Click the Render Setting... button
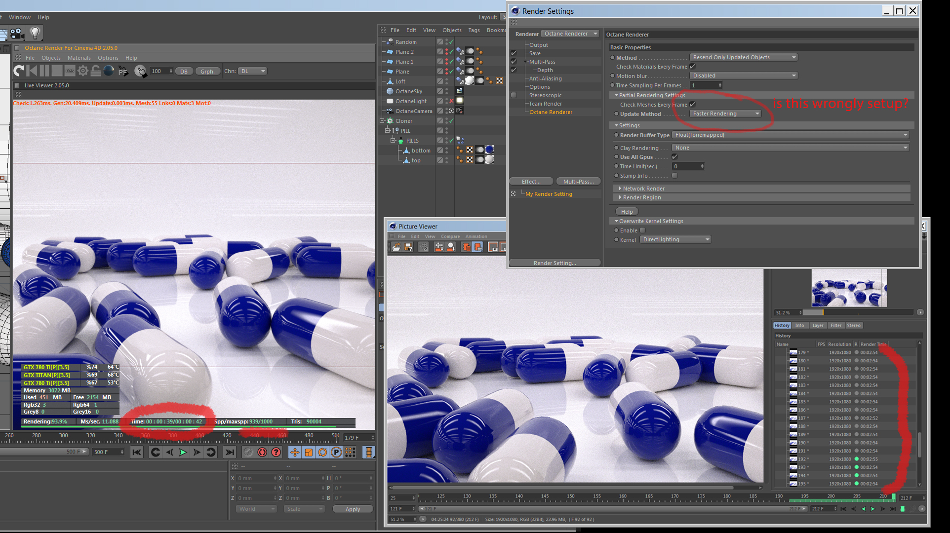 (x=554, y=263)
